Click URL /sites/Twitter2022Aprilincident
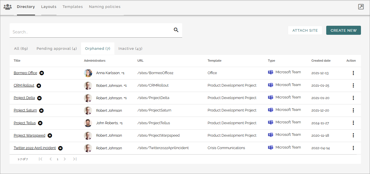The width and height of the screenshot is (370, 174). pos(163,148)
